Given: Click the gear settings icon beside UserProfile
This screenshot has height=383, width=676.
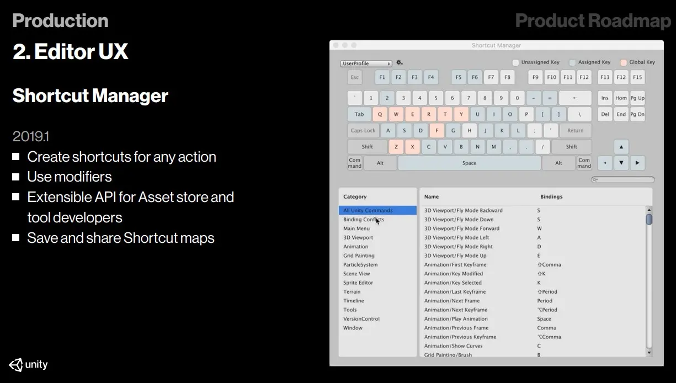Looking at the screenshot, I should tap(400, 63).
